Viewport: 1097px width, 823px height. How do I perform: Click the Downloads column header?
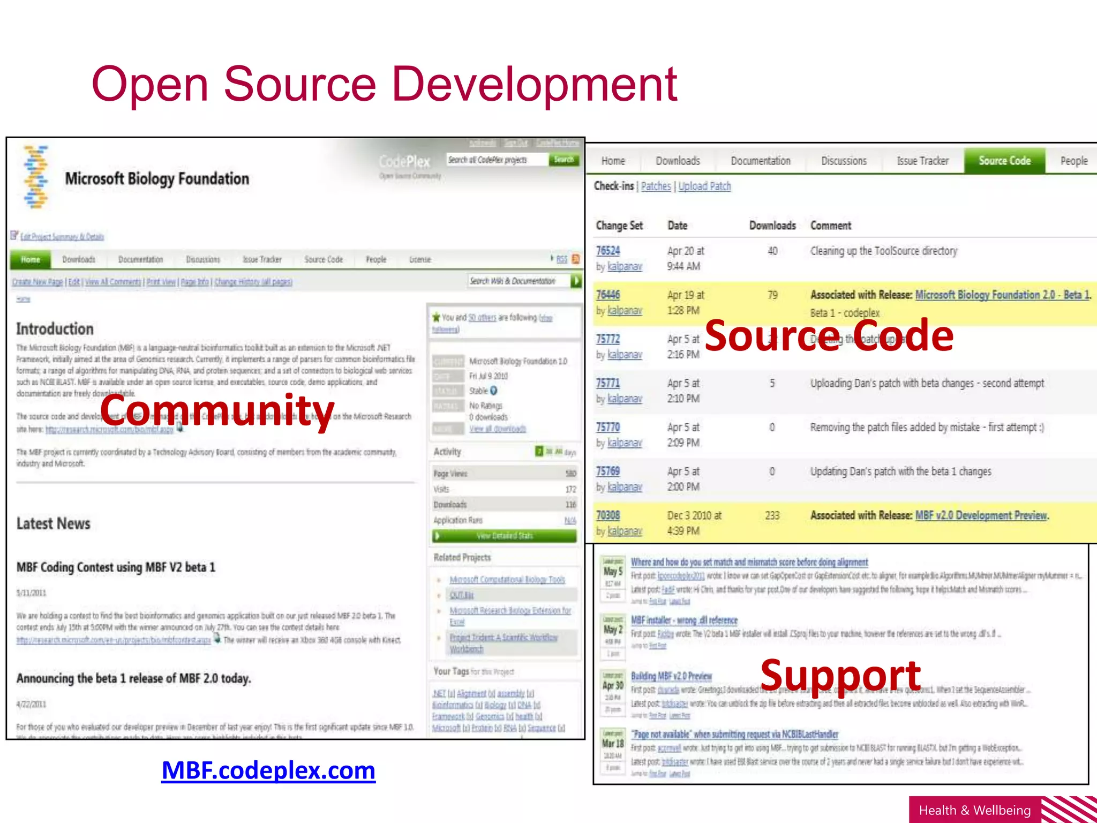pos(772,226)
